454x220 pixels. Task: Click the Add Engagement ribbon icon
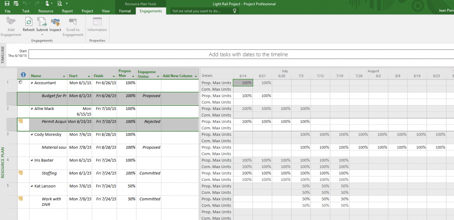click(x=11, y=22)
